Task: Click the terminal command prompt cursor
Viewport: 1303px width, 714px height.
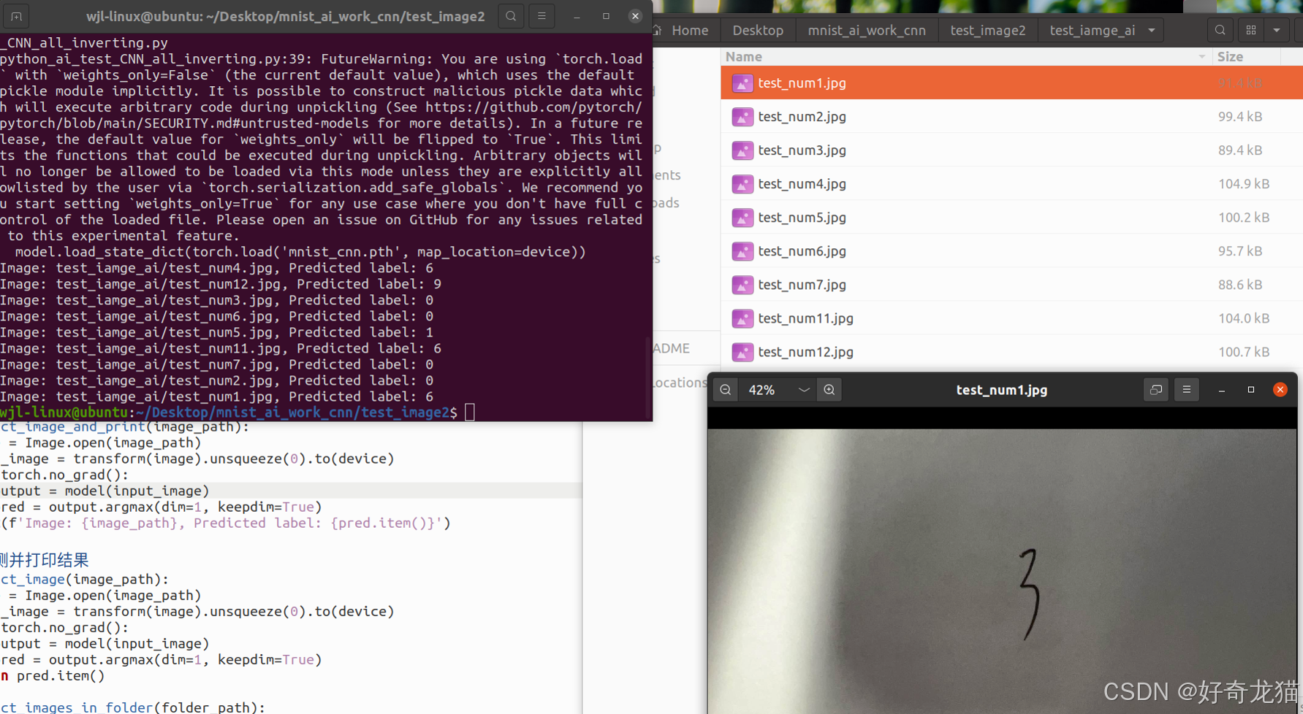Action: click(x=470, y=412)
